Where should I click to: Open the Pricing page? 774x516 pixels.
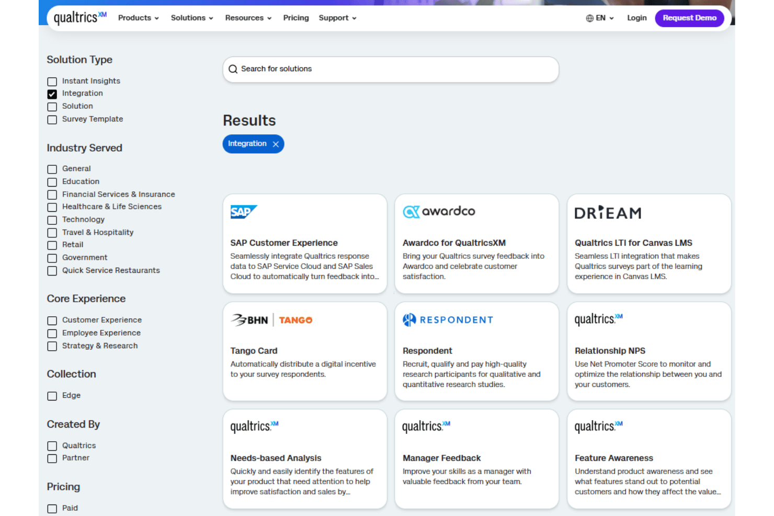pos(296,18)
